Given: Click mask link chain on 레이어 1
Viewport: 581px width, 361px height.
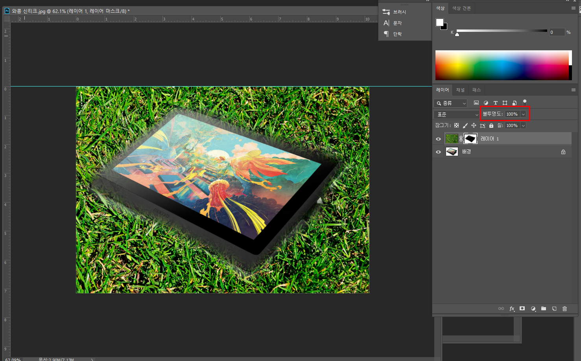Looking at the screenshot, I should coord(461,139).
